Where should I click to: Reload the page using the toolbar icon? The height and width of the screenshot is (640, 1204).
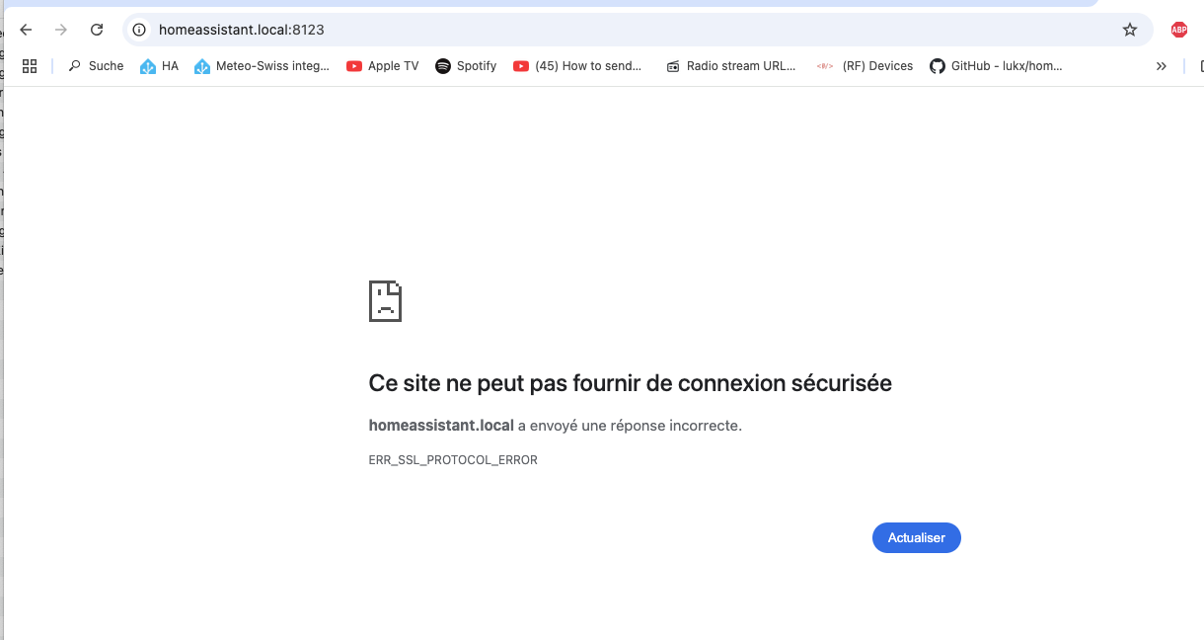[97, 30]
